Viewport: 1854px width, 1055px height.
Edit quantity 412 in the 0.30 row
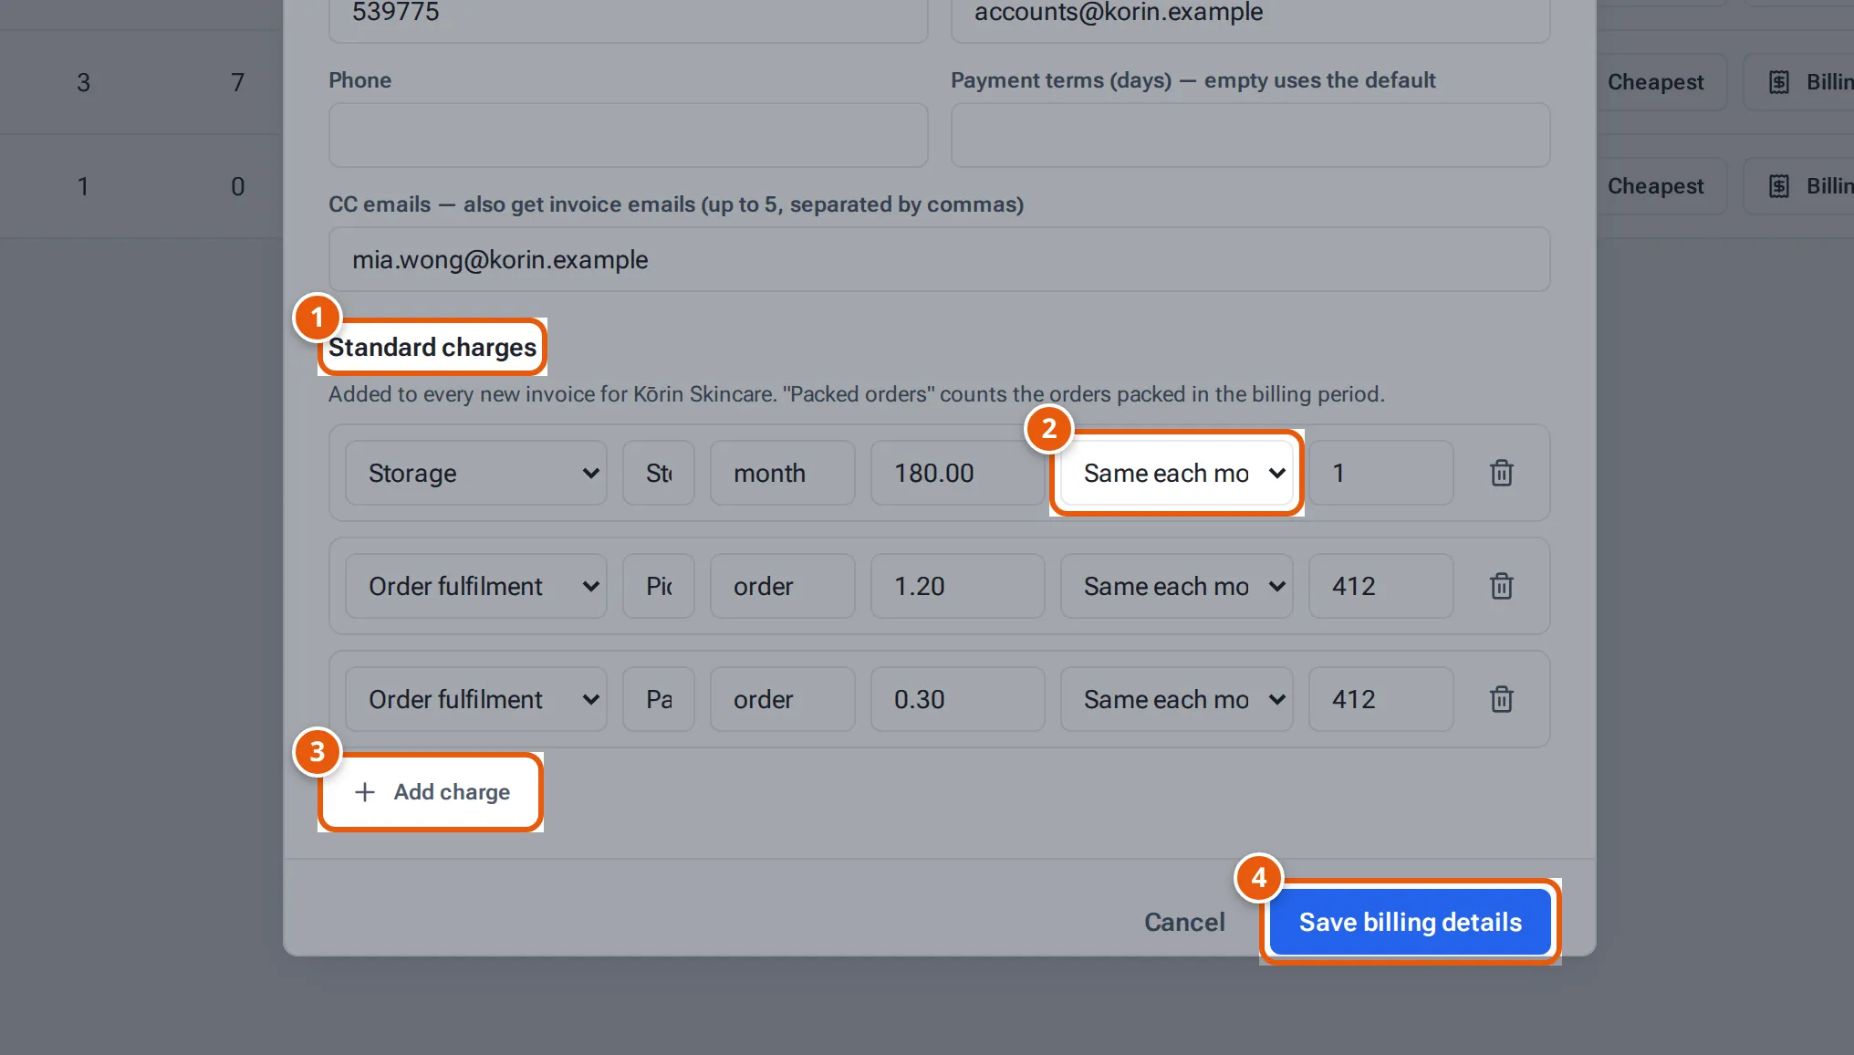(x=1381, y=699)
